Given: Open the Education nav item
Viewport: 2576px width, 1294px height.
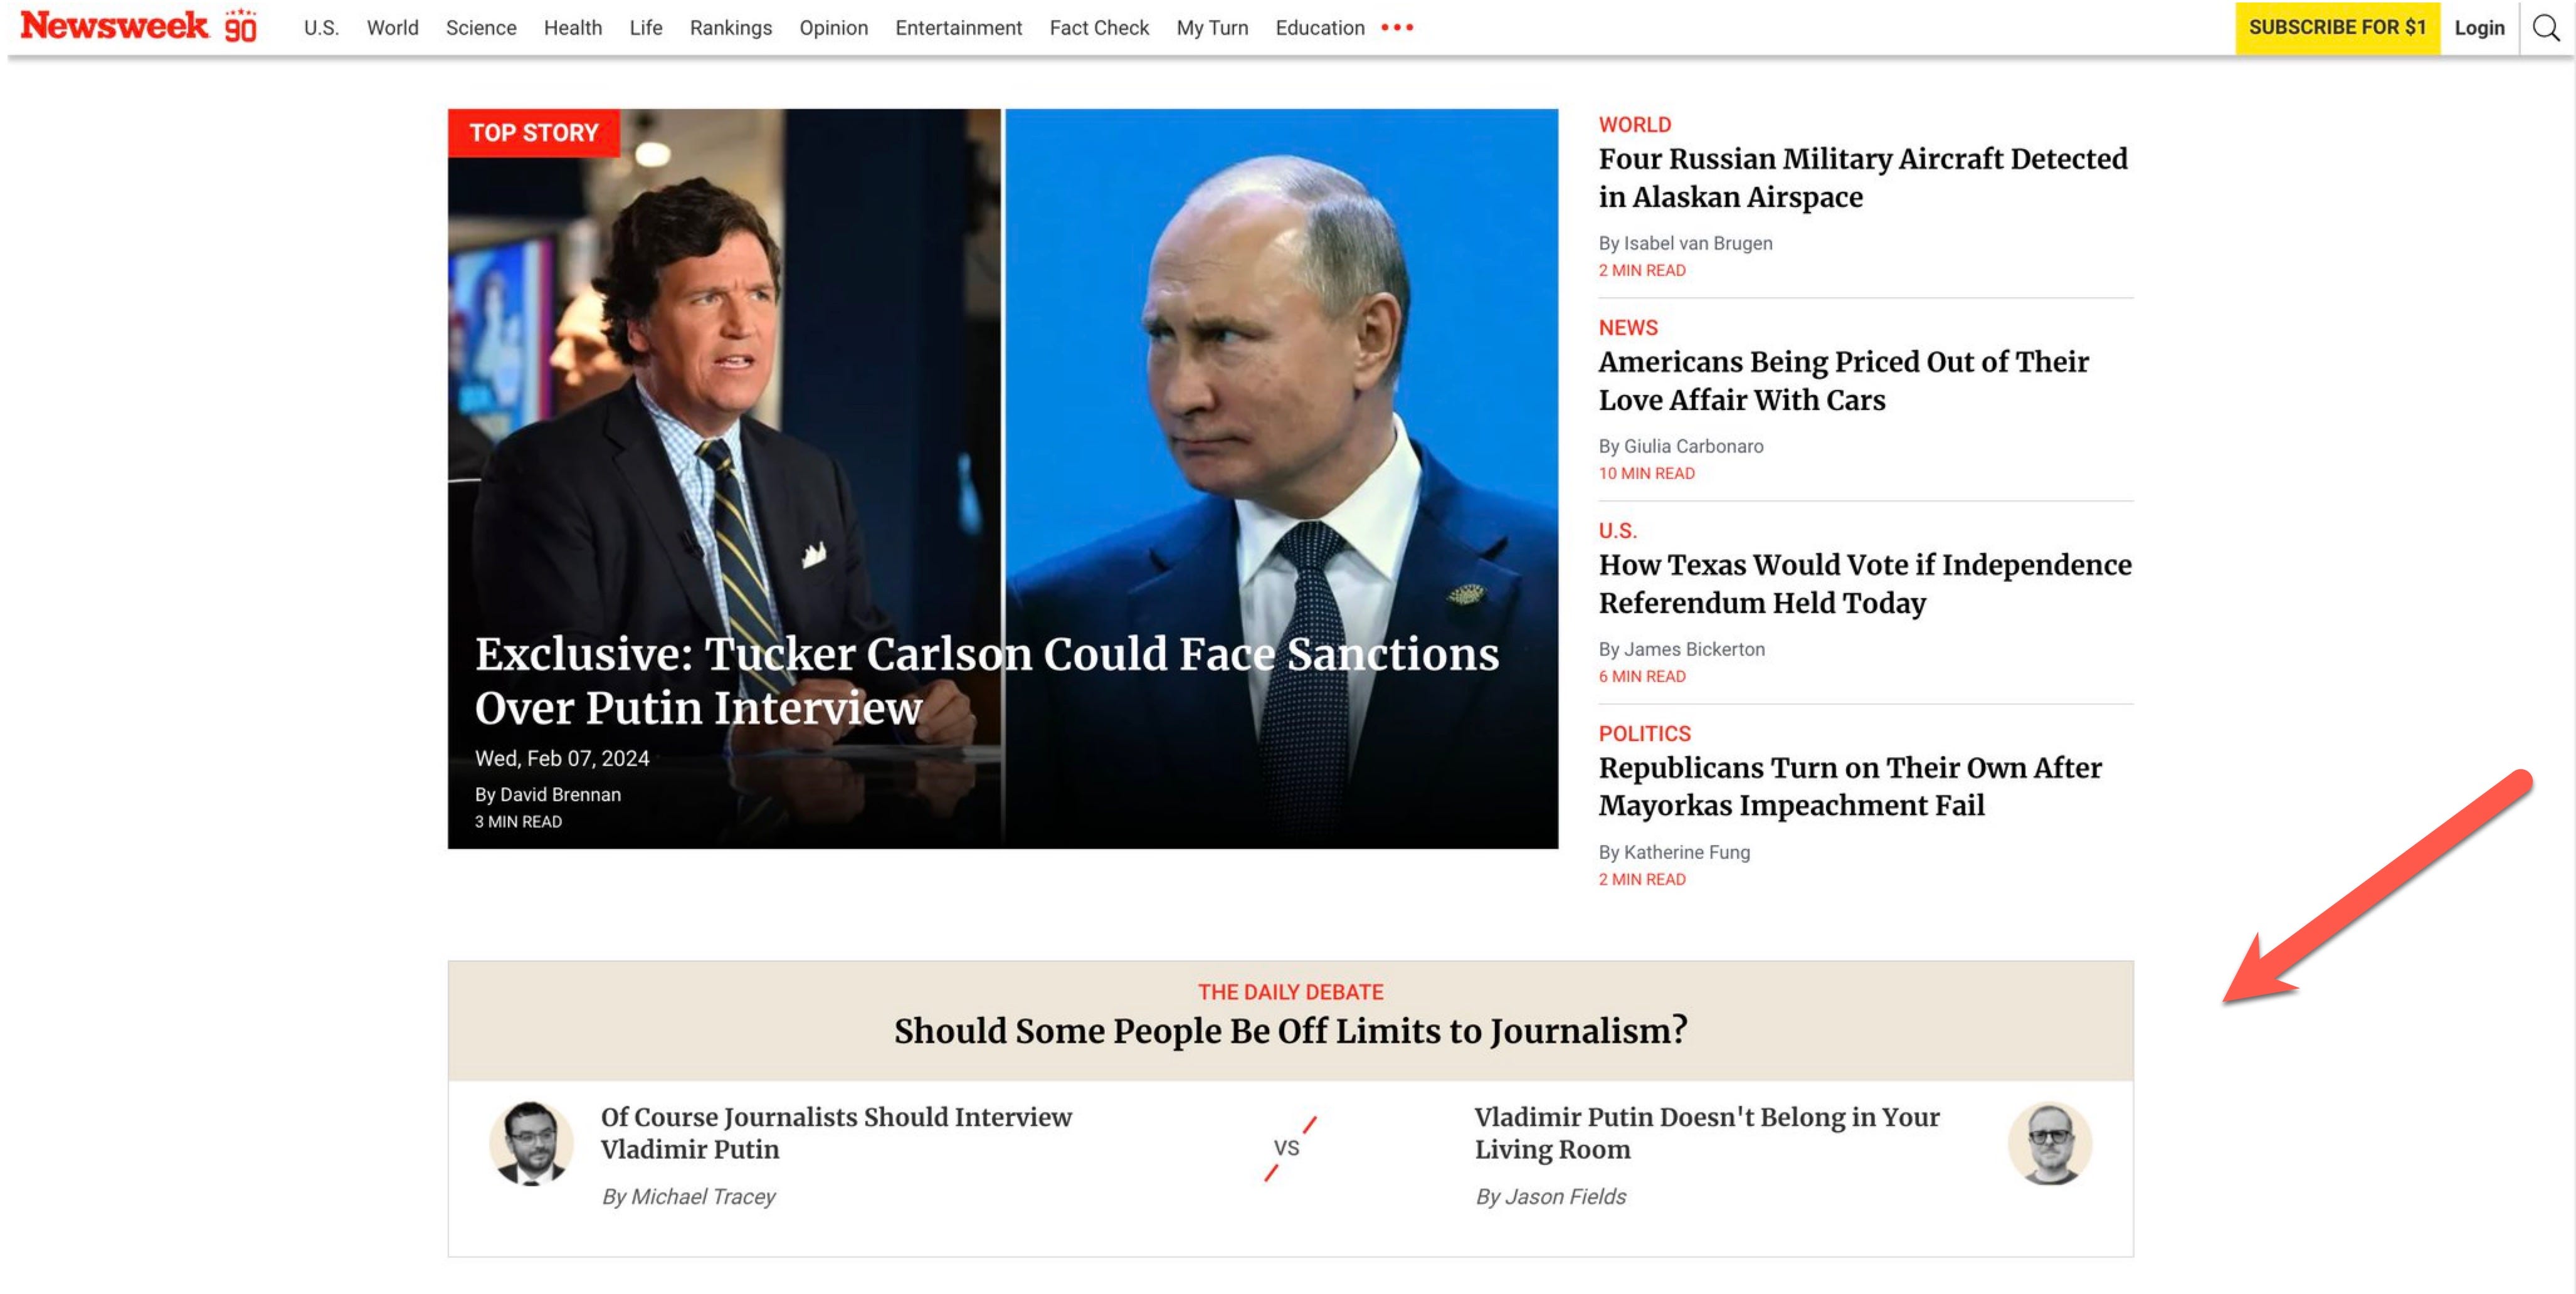Looking at the screenshot, I should (1319, 28).
